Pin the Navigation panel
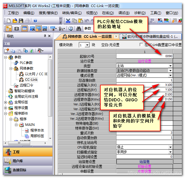Viewport: 185px width, 178px height. click(x=45, y=36)
